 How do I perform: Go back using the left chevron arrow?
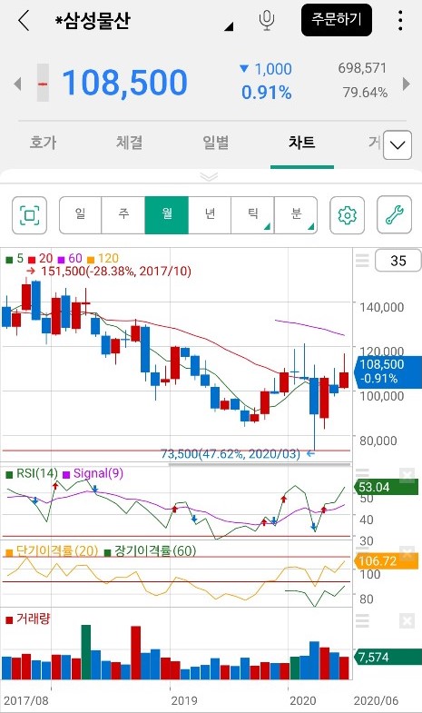pyautogui.click(x=24, y=21)
